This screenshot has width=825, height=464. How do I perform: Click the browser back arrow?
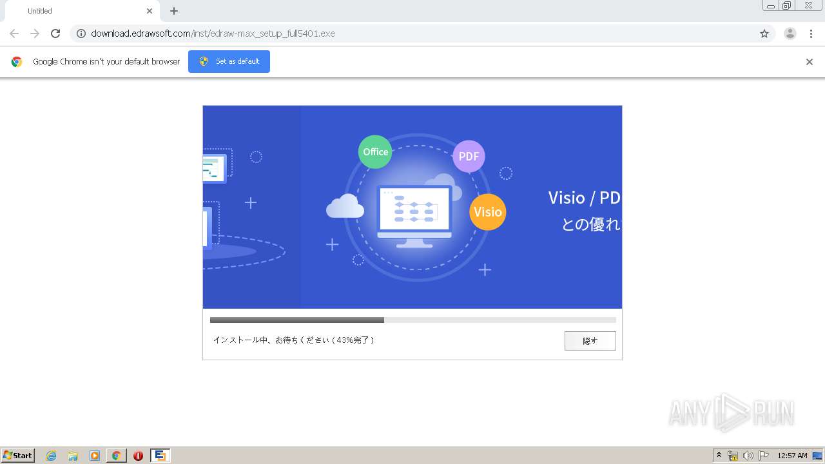pyautogui.click(x=14, y=34)
